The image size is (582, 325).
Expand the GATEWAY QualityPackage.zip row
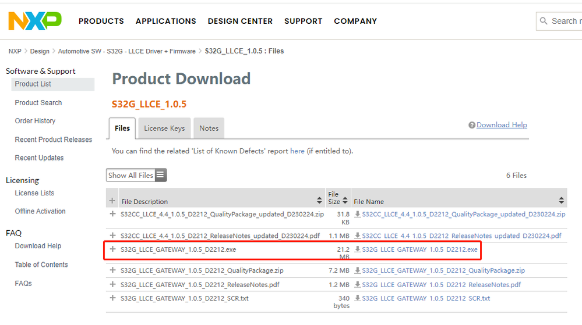click(113, 270)
